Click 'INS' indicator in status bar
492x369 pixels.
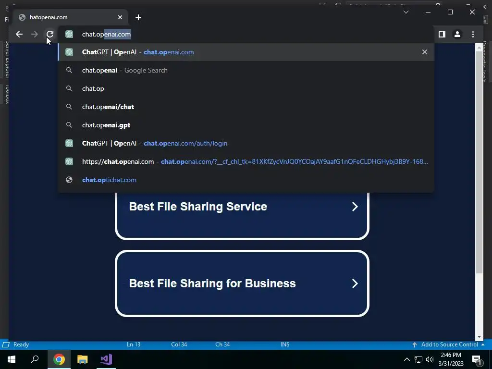point(285,344)
